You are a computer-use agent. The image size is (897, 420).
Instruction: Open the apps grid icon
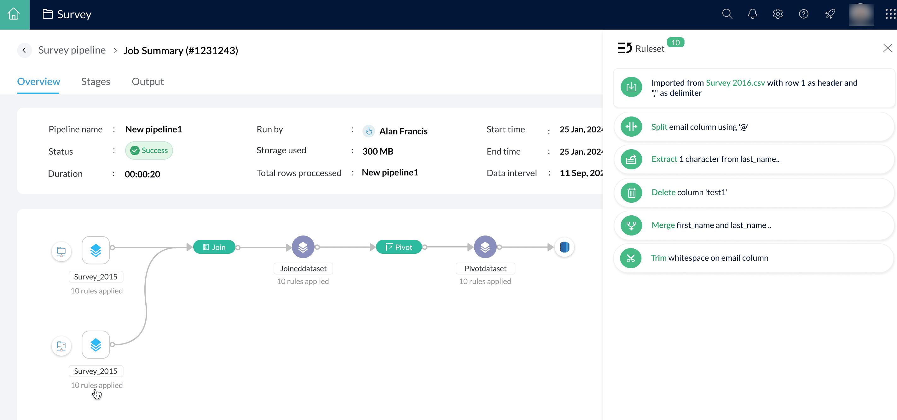coord(890,14)
